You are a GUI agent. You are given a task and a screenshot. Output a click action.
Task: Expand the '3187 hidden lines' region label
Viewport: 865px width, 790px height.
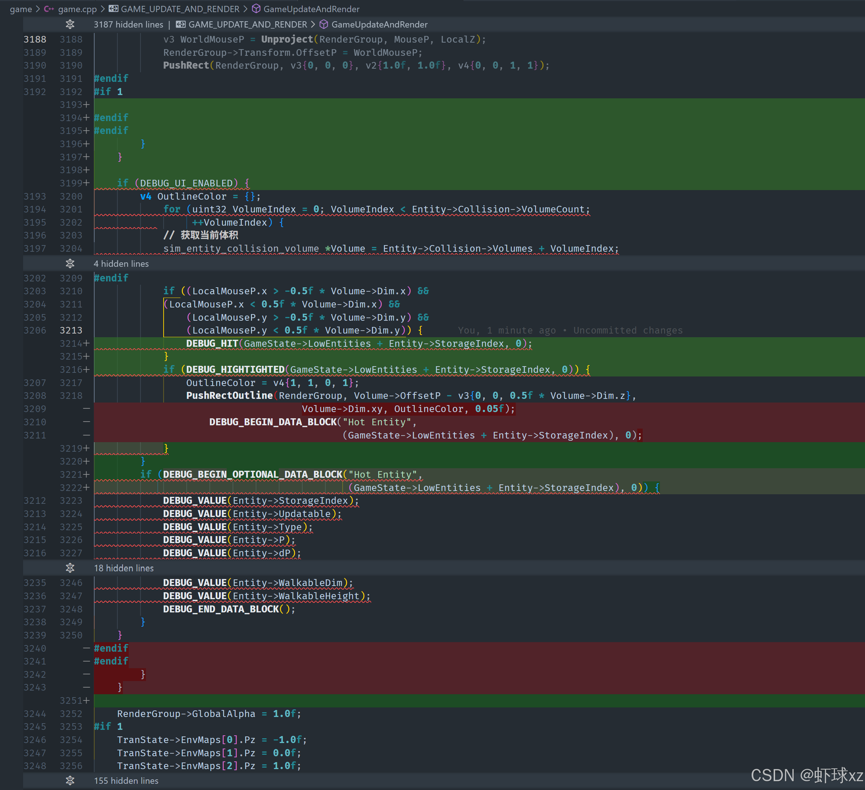click(128, 25)
